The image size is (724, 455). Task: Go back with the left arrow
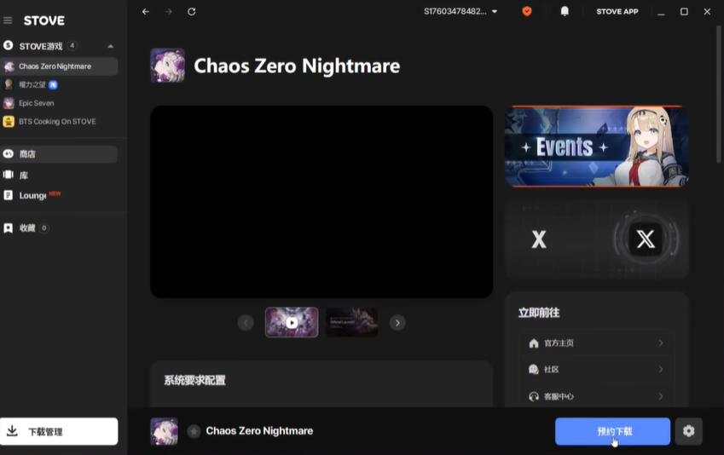(x=146, y=12)
